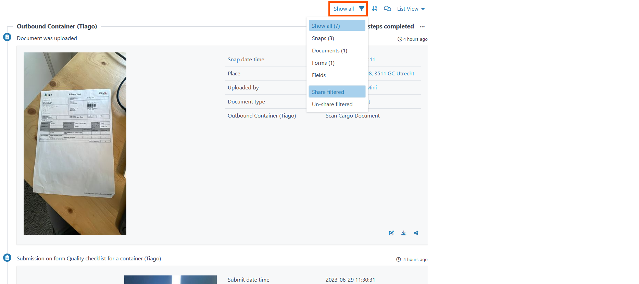Viewport: 639px width, 284px height.
Task: Click Share filtered option
Action: tap(337, 92)
